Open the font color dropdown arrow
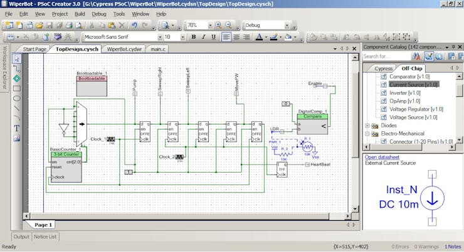This screenshot has height=252, width=464. (x=266, y=37)
